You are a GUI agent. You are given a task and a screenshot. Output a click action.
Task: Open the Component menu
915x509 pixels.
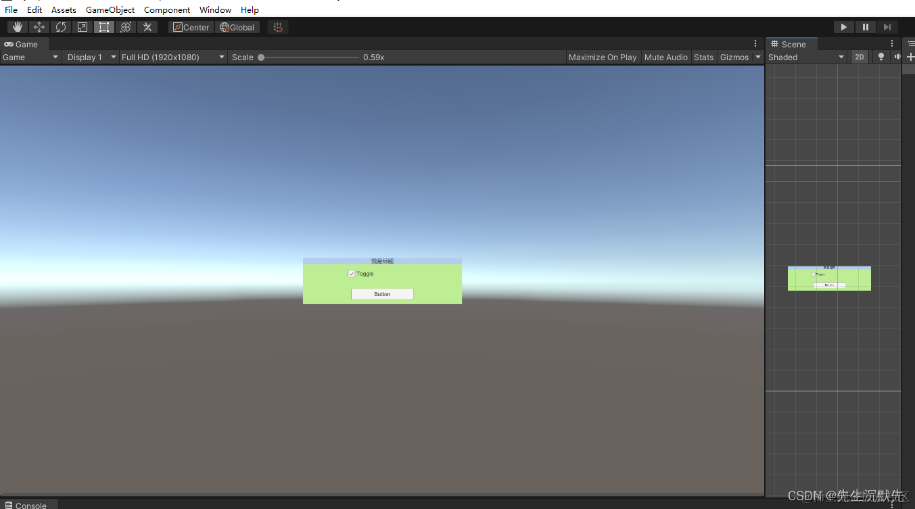167,9
